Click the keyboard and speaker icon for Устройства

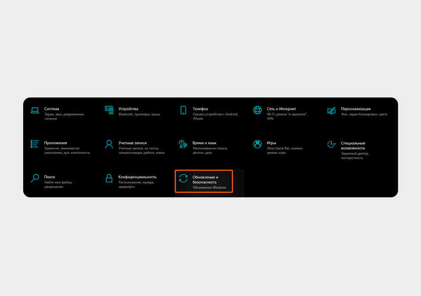[x=109, y=110]
